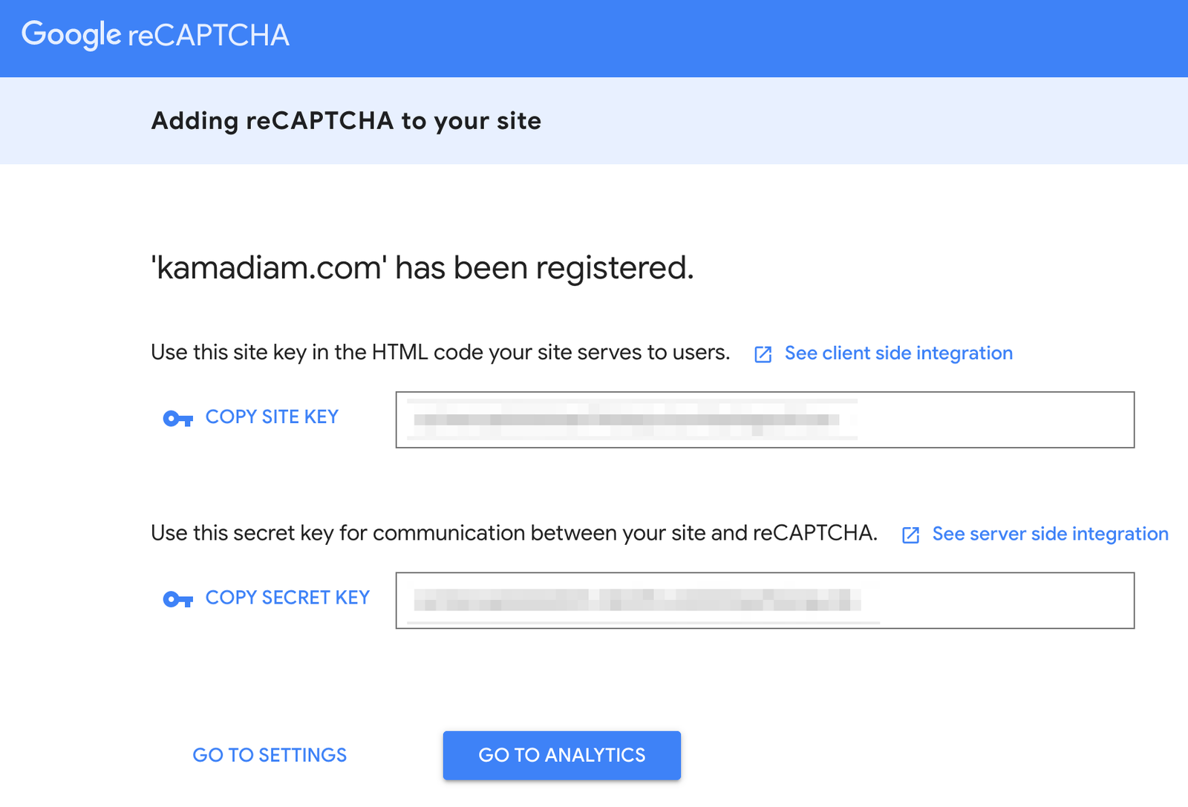Click the key icon beside COPY SITE KEY
The width and height of the screenshot is (1188, 807).
coord(177,419)
